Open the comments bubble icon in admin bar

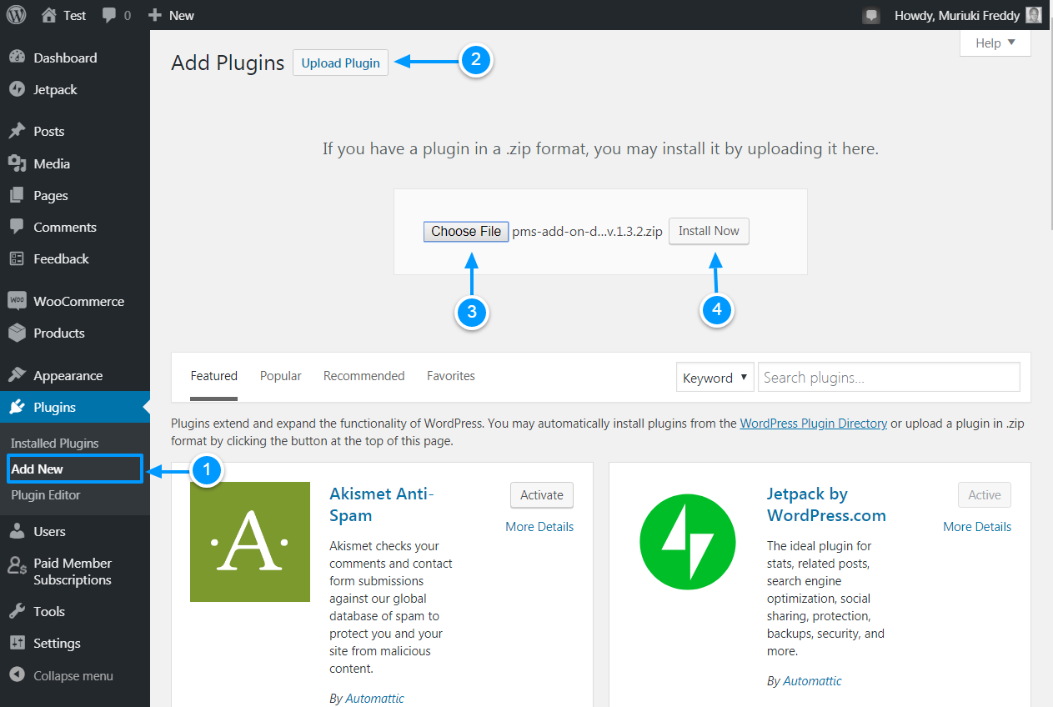pos(109,15)
